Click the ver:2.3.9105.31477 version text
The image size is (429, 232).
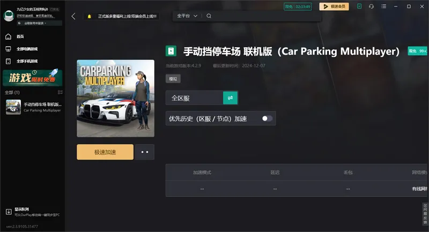(x=22, y=226)
